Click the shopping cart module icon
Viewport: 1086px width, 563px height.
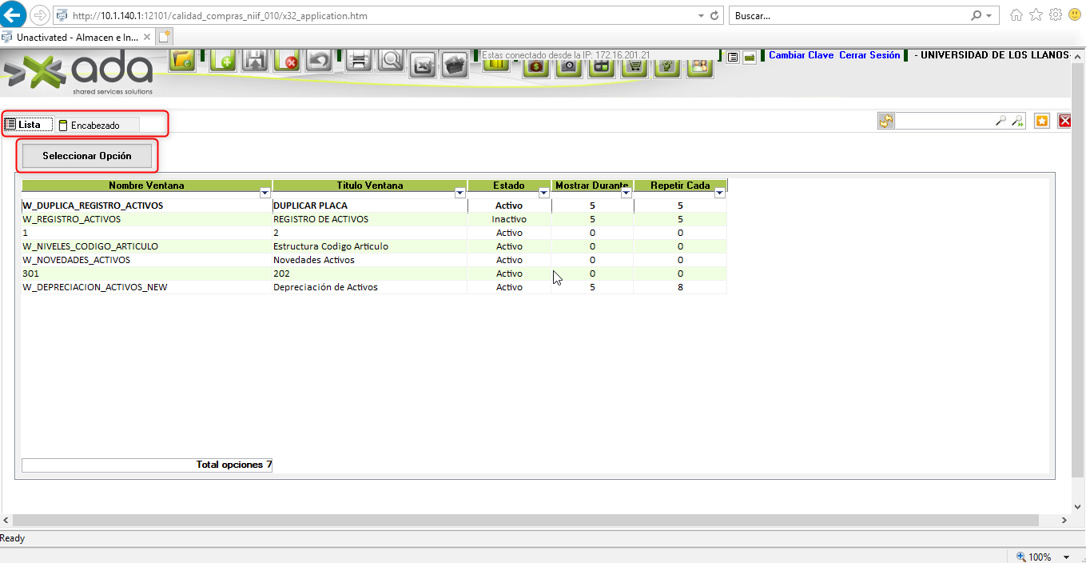pyautogui.click(x=634, y=66)
